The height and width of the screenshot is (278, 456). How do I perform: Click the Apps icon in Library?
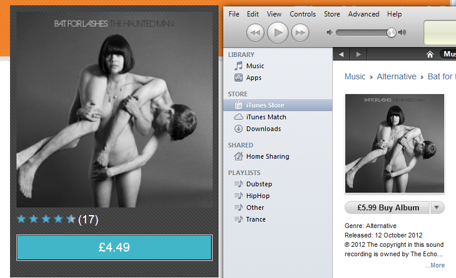pyautogui.click(x=239, y=78)
